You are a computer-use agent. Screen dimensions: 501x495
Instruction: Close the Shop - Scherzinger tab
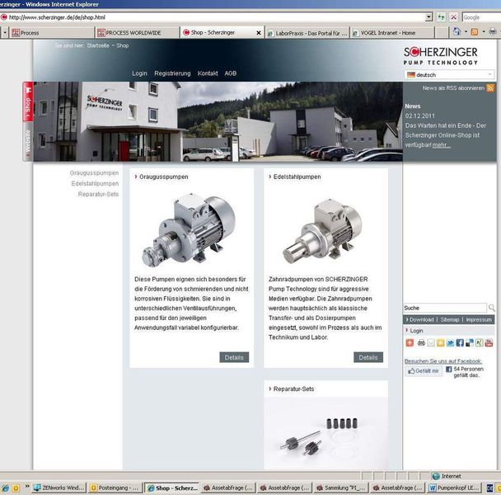pyautogui.click(x=259, y=33)
